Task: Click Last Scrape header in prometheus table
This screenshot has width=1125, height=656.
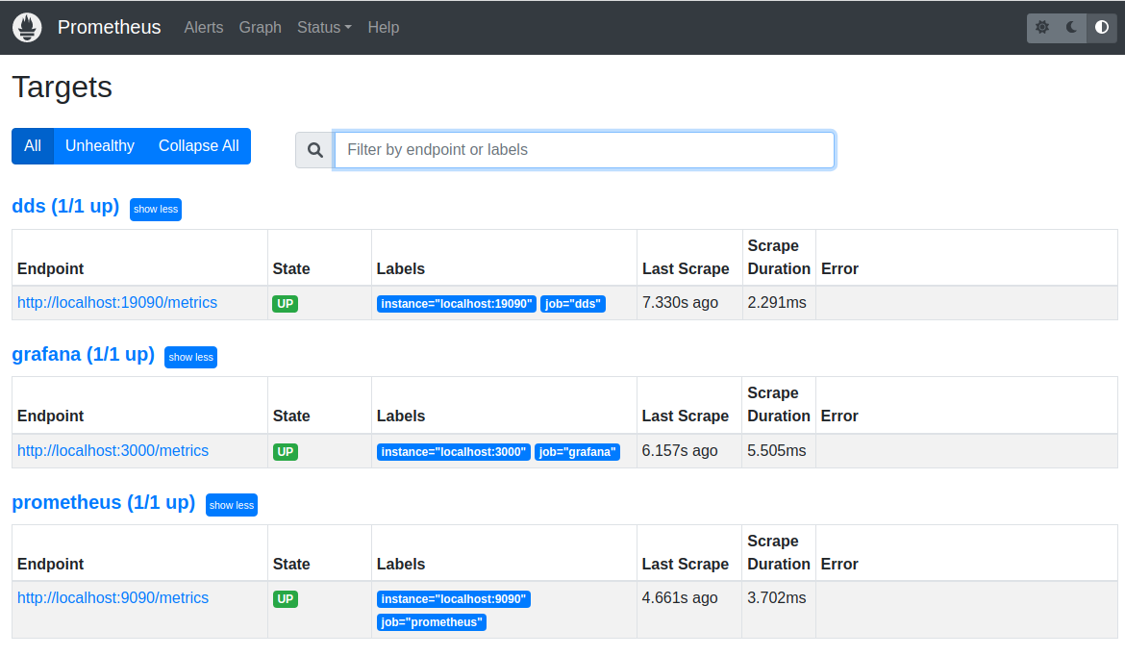Action: (686, 564)
